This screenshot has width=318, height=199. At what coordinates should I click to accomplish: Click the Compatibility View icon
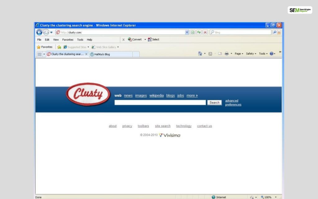click(x=193, y=32)
